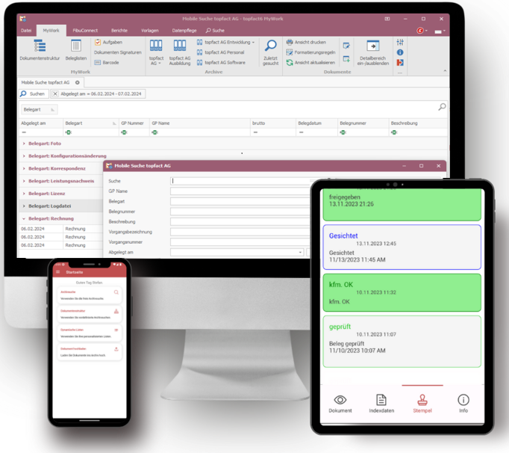The image size is (509, 453).
Task: Click Detailbereich ein-/ausblenden icon
Action: [373, 47]
